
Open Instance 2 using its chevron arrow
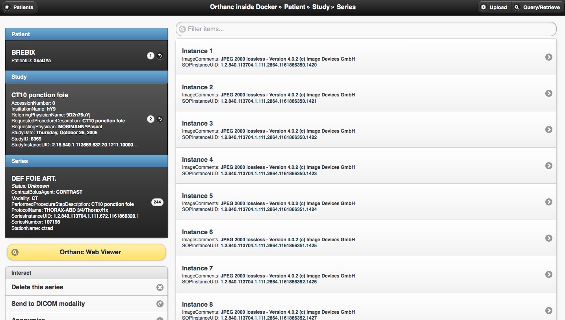coord(548,93)
